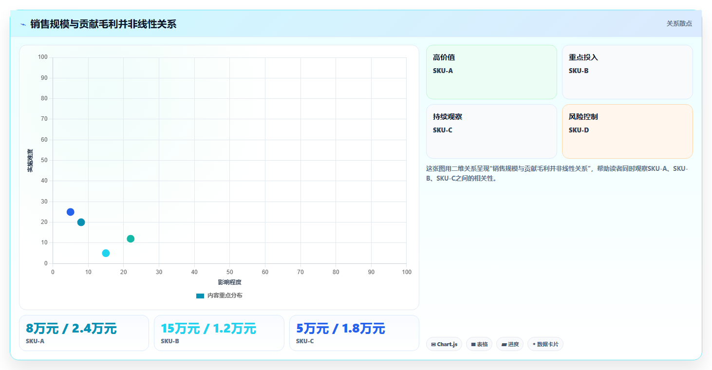Click the light cyan scatter point at value 5
Viewport: 712px width, 370px height.
click(x=106, y=253)
